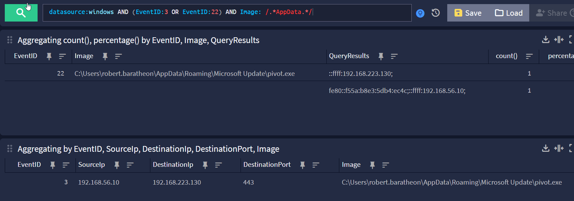Open sort menu for the SourceIp column
The image size is (574, 201).
130,165
